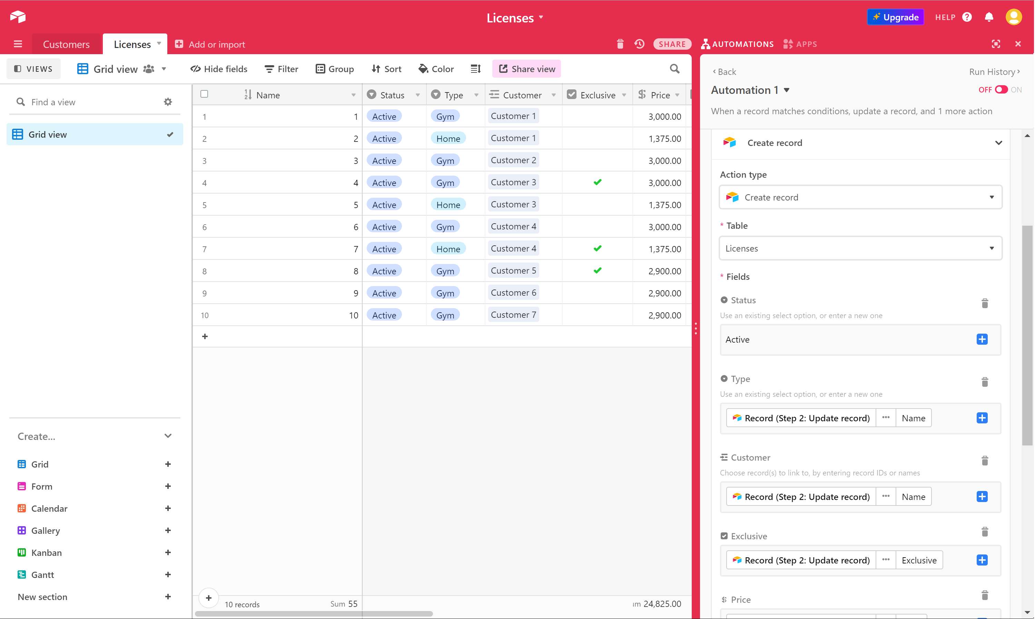The height and width of the screenshot is (619, 1035).
Task: Open the Hide fields menu
Action: click(219, 69)
